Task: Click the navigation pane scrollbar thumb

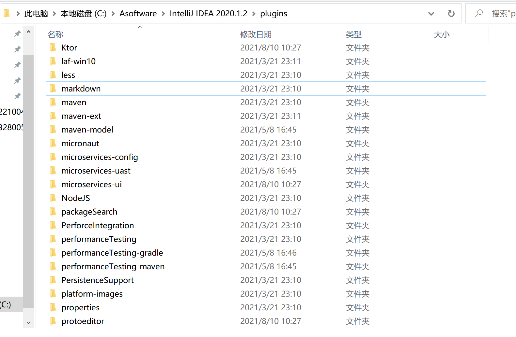Action: (28, 181)
